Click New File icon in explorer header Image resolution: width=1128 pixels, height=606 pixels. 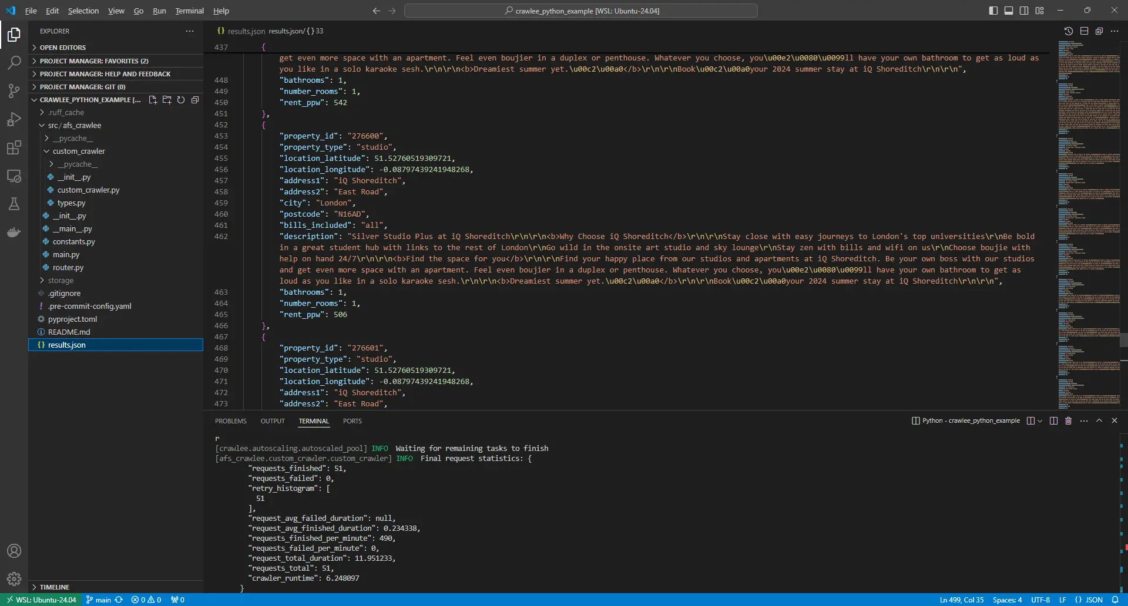click(153, 100)
